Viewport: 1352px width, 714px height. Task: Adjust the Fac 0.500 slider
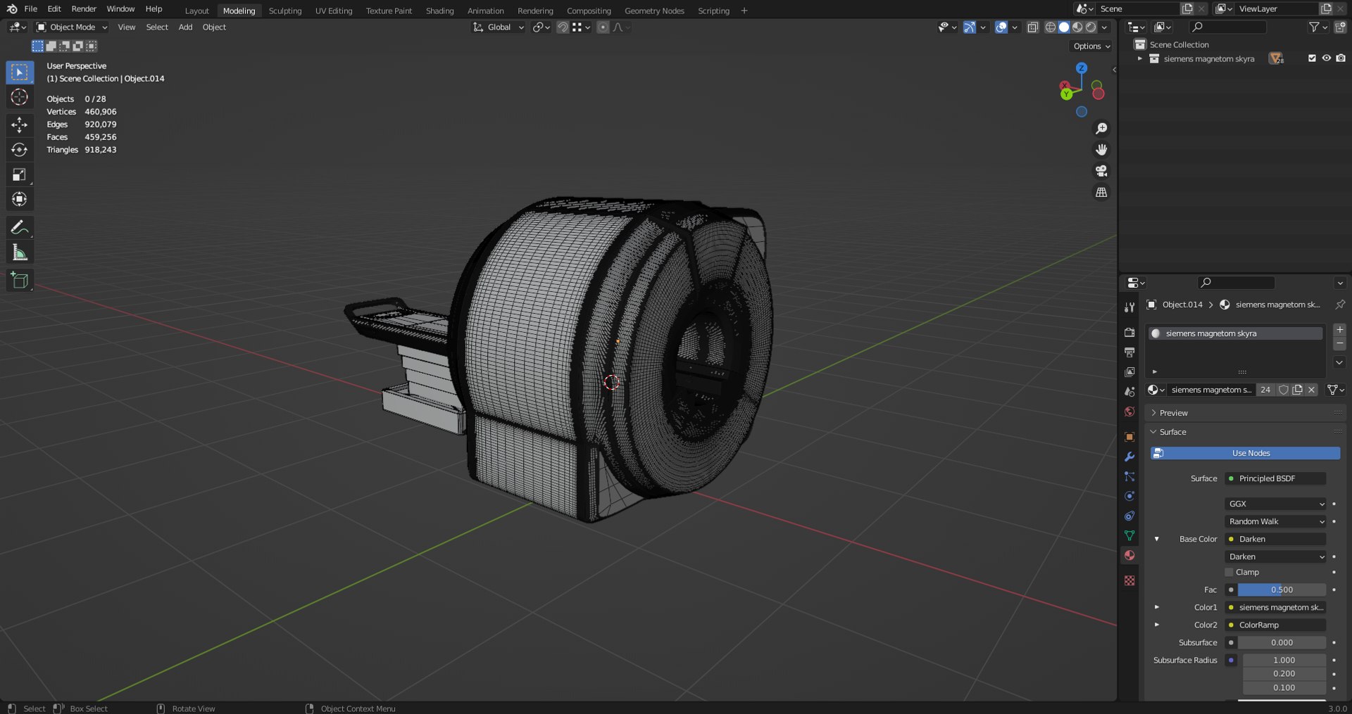[1282, 589]
